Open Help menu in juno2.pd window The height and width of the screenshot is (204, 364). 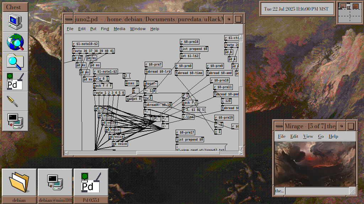155,29
